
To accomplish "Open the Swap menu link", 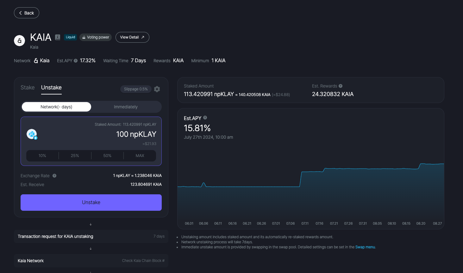I will coord(365,247).
